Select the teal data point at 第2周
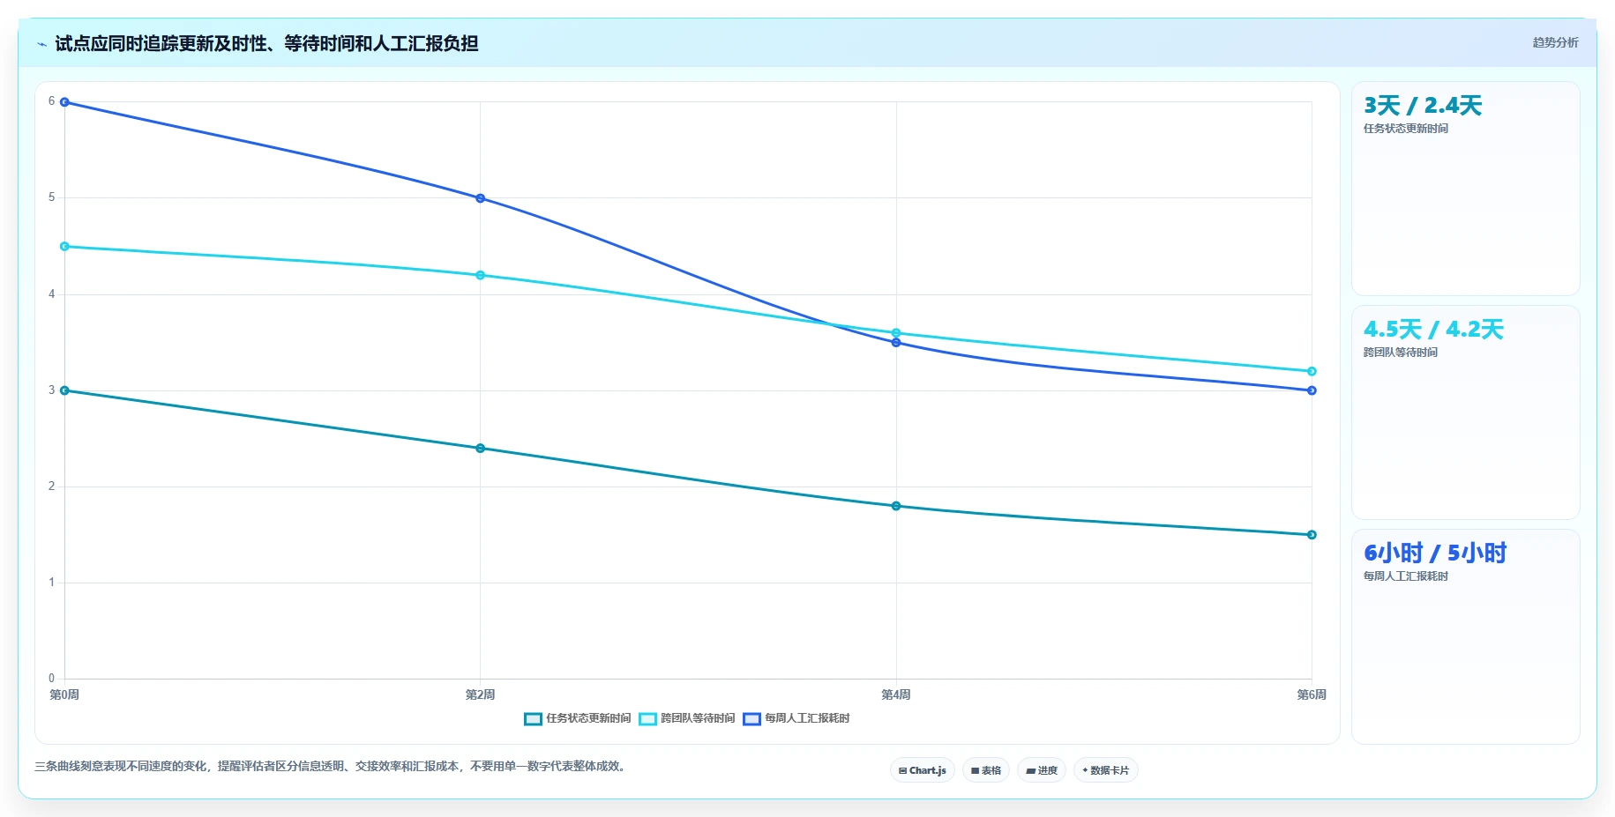1615x817 pixels. [x=480, y=449]
